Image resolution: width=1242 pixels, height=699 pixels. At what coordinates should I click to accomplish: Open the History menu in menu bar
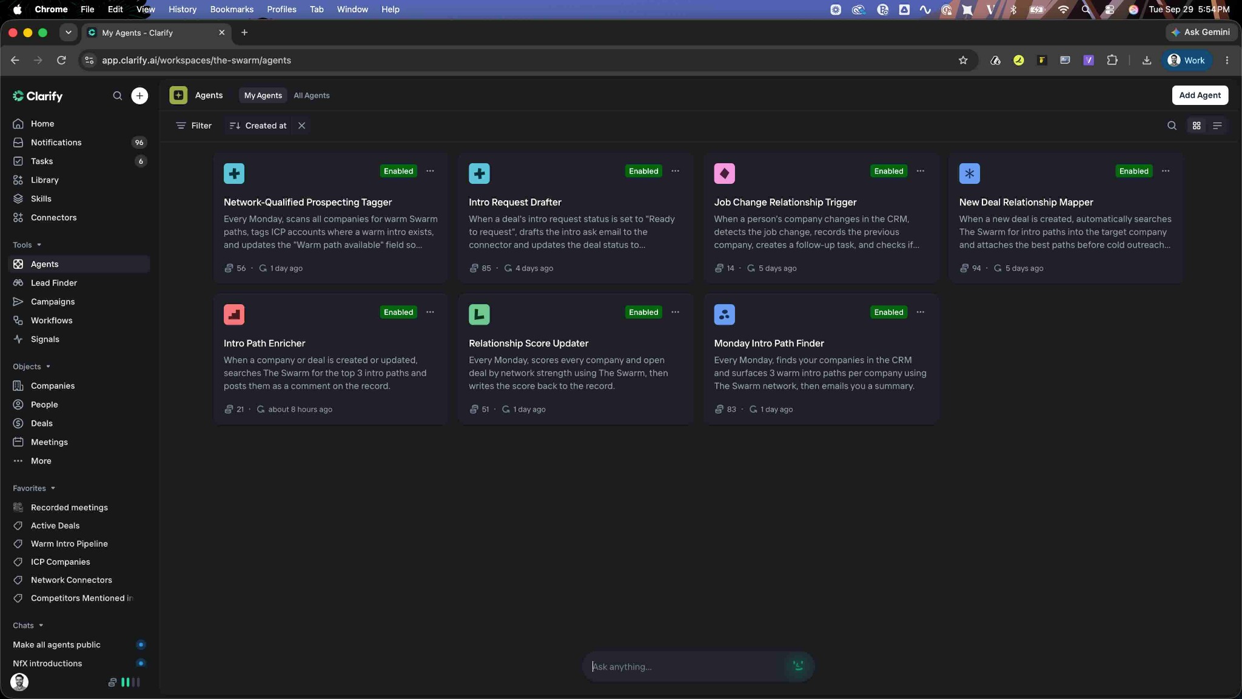point(182,9)
